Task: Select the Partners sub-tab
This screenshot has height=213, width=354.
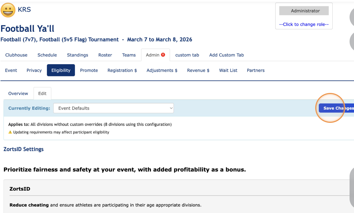Action: pyautogui.click(x=256, y=70)
